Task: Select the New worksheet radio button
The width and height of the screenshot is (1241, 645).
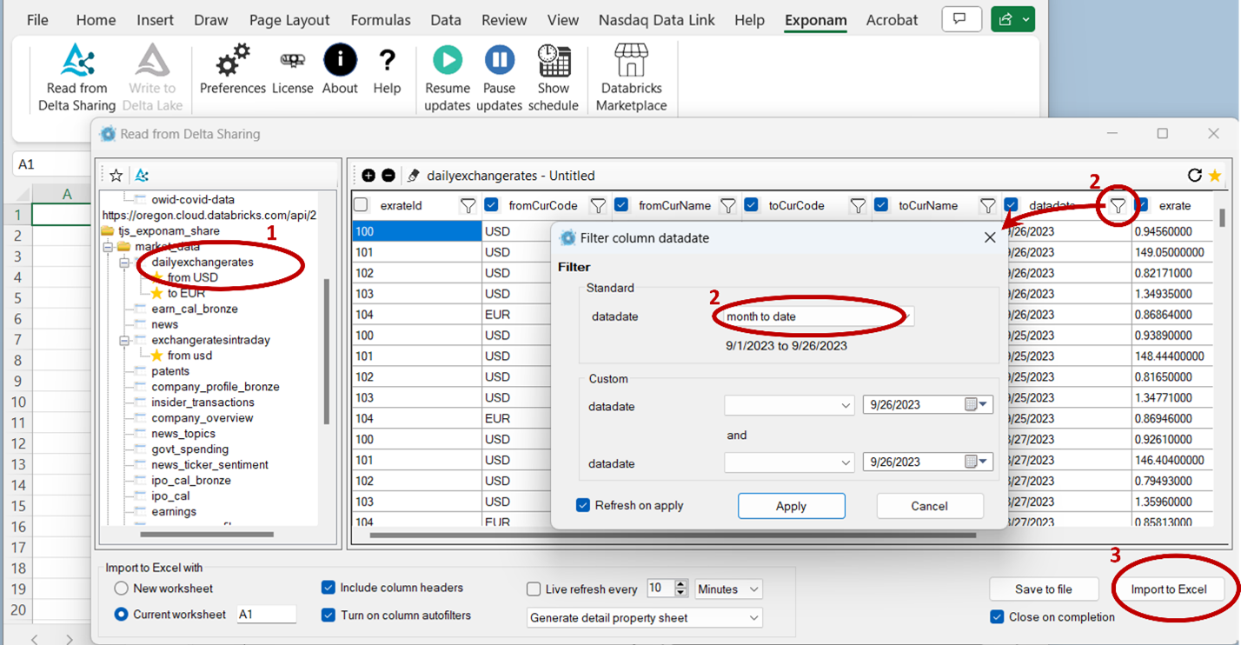Action: tap(122, 588)
